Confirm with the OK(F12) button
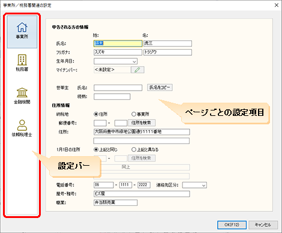Screen dimensions: 282x233 (x=232, y=225)
